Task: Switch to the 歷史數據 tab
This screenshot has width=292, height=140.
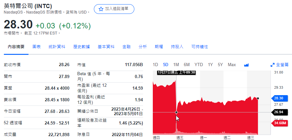Action: [82, 47]
